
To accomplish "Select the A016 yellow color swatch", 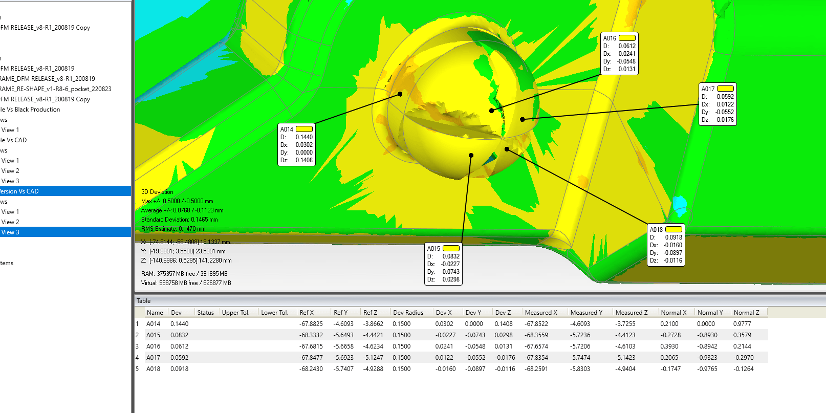I will coord(627,38).
